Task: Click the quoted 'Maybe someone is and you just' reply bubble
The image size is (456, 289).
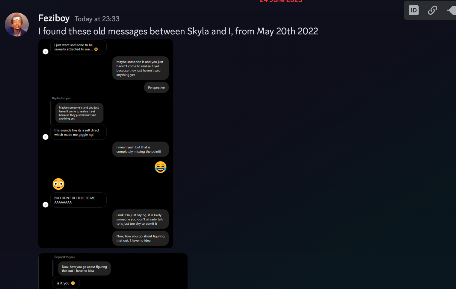Action: 79,113
